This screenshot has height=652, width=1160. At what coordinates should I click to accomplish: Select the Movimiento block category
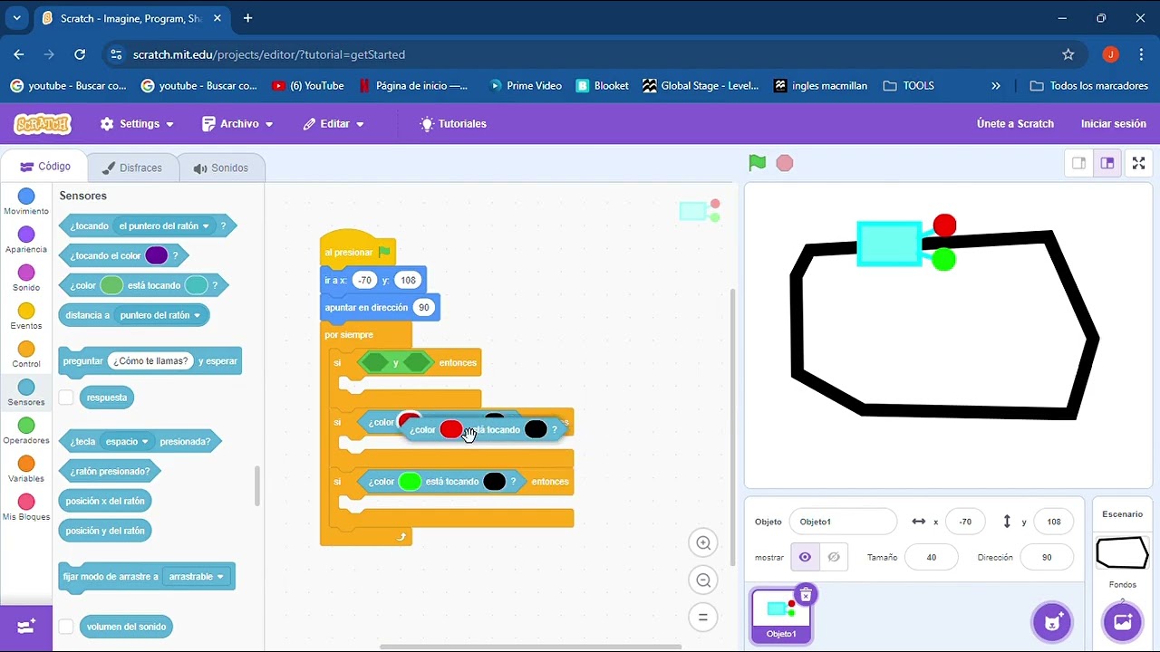pos(26,202)
